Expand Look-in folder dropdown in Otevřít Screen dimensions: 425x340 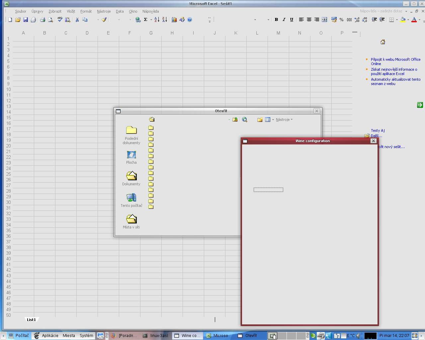click(x=229, y=120)
